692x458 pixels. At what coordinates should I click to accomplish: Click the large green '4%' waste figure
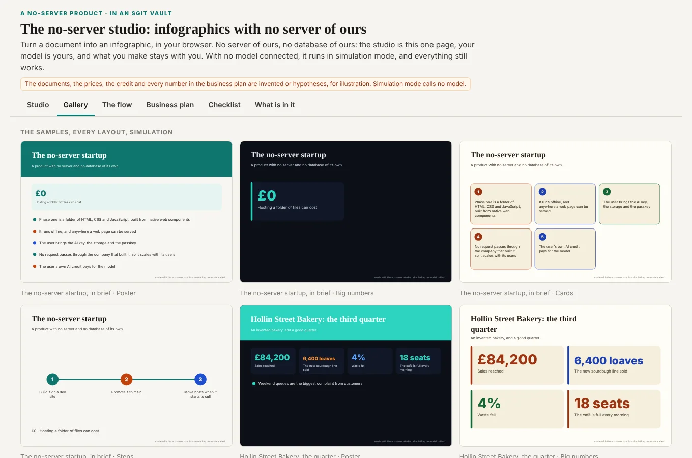489,404
